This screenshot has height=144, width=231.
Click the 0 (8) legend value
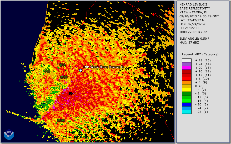(x=199, y=86)
